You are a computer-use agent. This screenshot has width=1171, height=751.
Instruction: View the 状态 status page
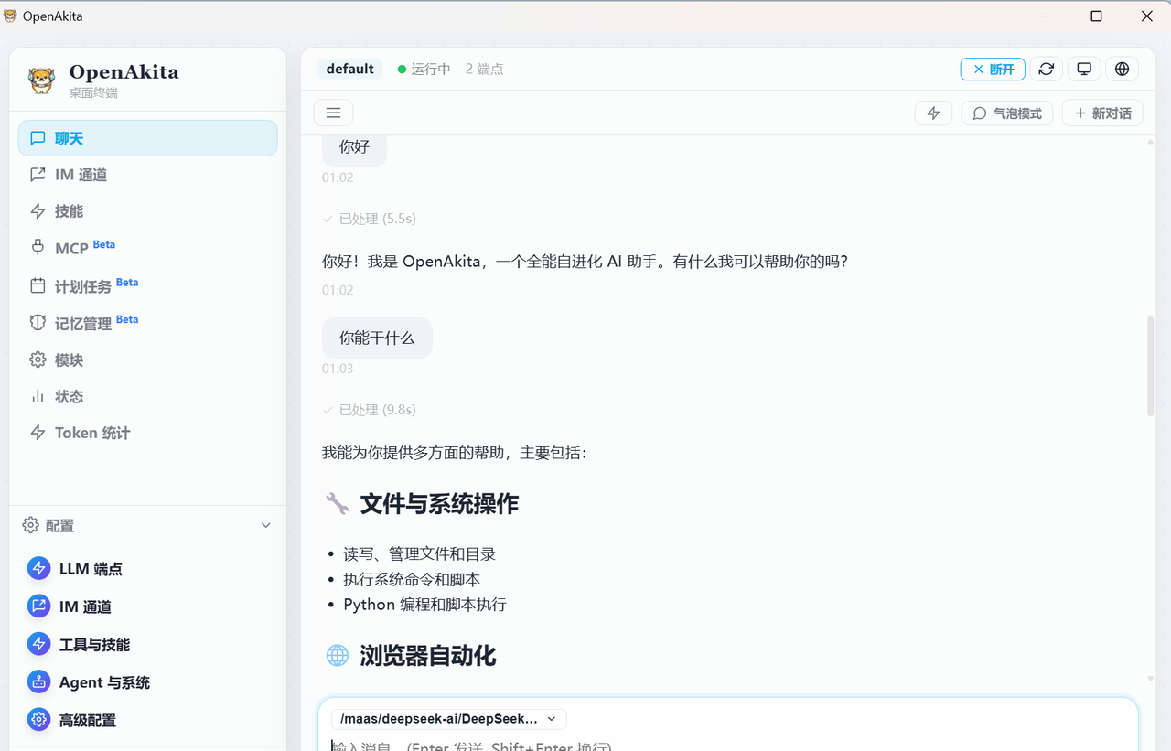point(147,396)
